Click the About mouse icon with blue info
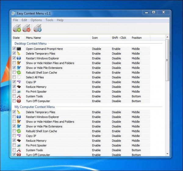The image size is (183, 171). click(38, 28)
